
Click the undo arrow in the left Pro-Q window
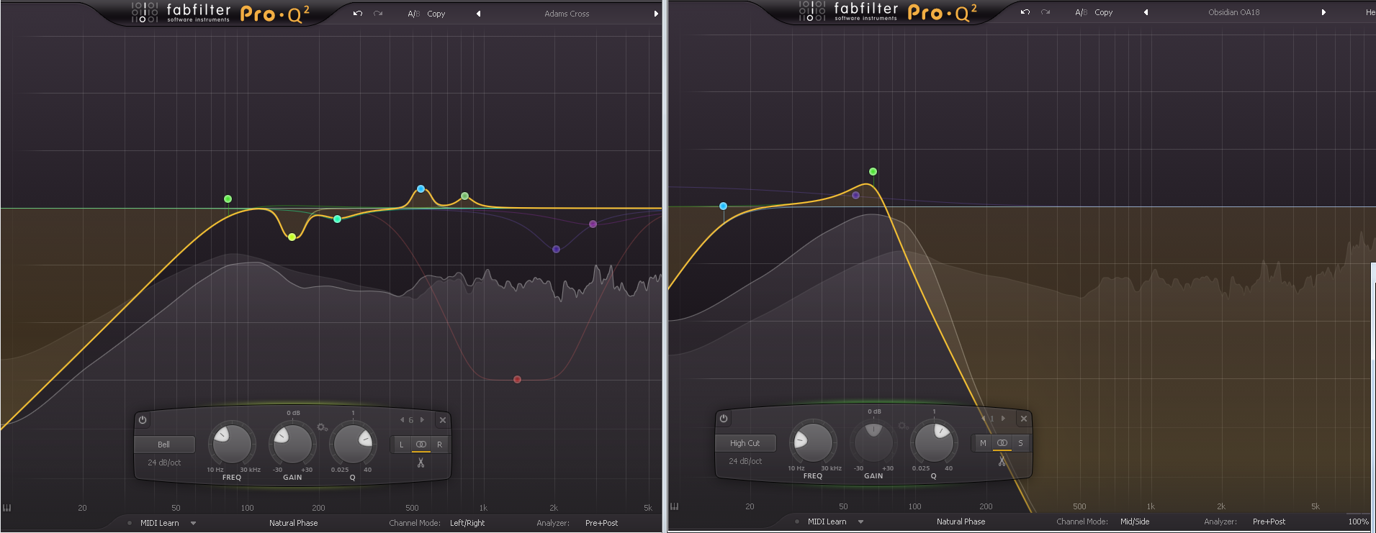tap(358, 14)
